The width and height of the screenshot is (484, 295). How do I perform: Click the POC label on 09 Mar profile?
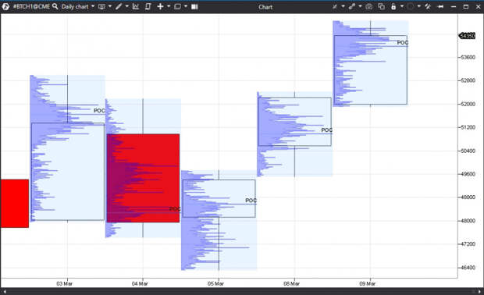click(403, 43)
